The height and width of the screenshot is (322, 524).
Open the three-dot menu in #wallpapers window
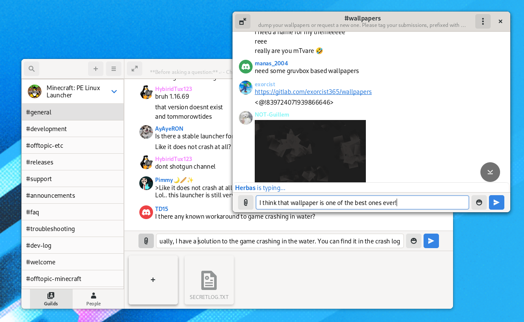click(x=483, y=21)
